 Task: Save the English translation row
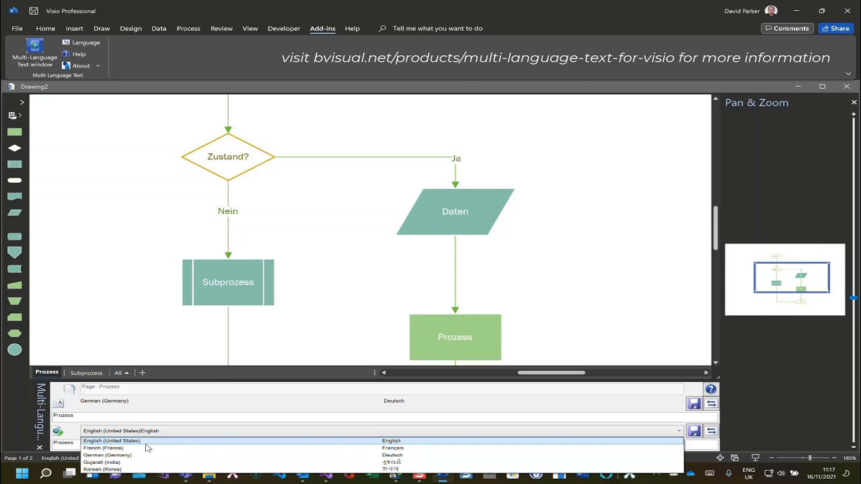[694, 431]
